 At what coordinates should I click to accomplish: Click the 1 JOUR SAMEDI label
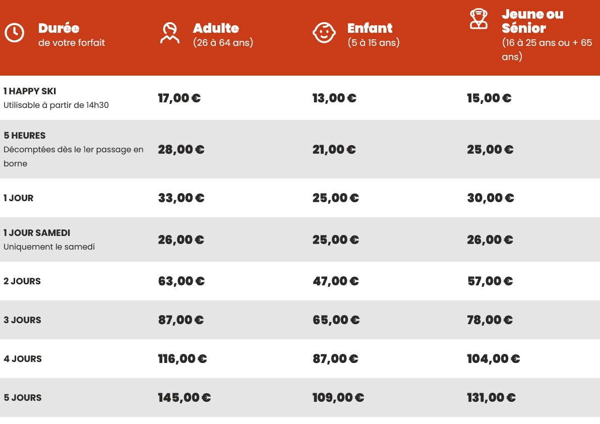pos(37,233)
